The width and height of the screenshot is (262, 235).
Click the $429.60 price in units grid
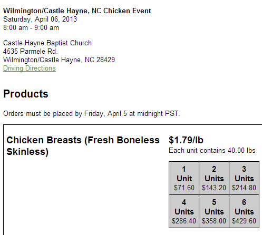(x=244, y=221)
